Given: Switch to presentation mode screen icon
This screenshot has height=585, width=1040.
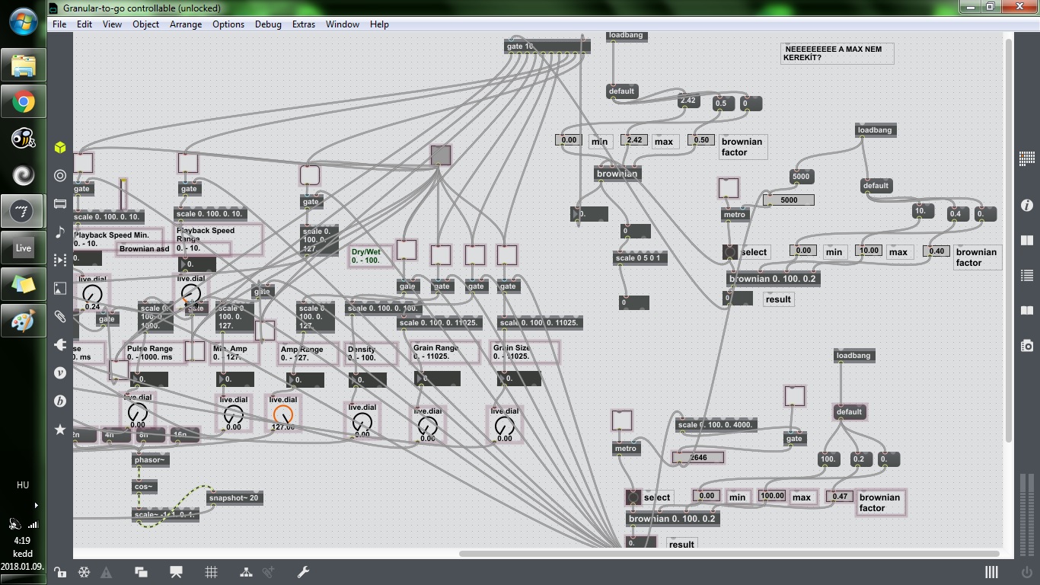Looking at the screenshot, I should 176,572.
